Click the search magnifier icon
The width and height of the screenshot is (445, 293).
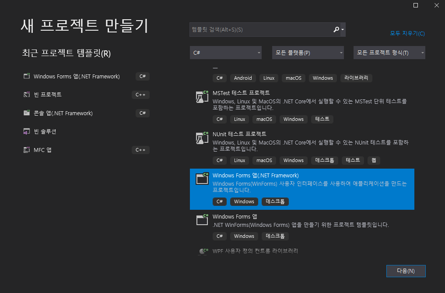coord(336,29)
